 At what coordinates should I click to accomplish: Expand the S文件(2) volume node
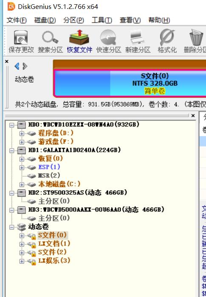pos(22,253)
